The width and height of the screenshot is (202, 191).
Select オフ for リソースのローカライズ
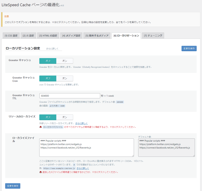(x=48, y=117)
